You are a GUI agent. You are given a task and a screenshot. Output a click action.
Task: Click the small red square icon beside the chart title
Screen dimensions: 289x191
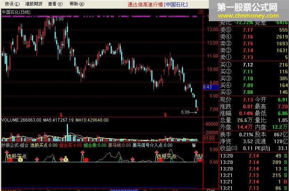point(200,12)
